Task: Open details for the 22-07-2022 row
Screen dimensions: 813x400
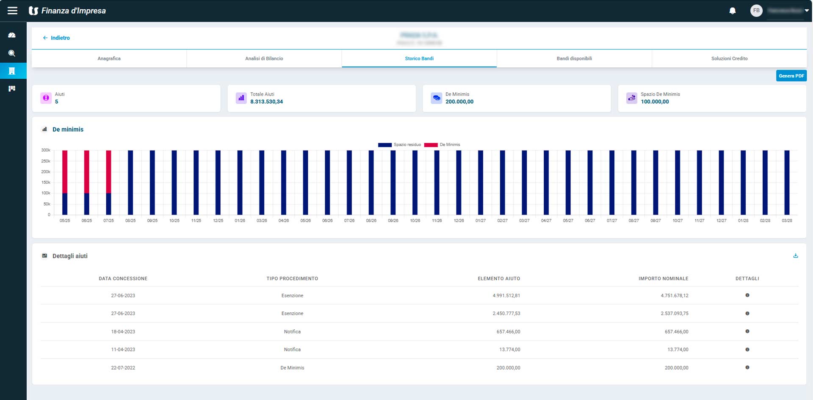Action: [x=747, y=367]
